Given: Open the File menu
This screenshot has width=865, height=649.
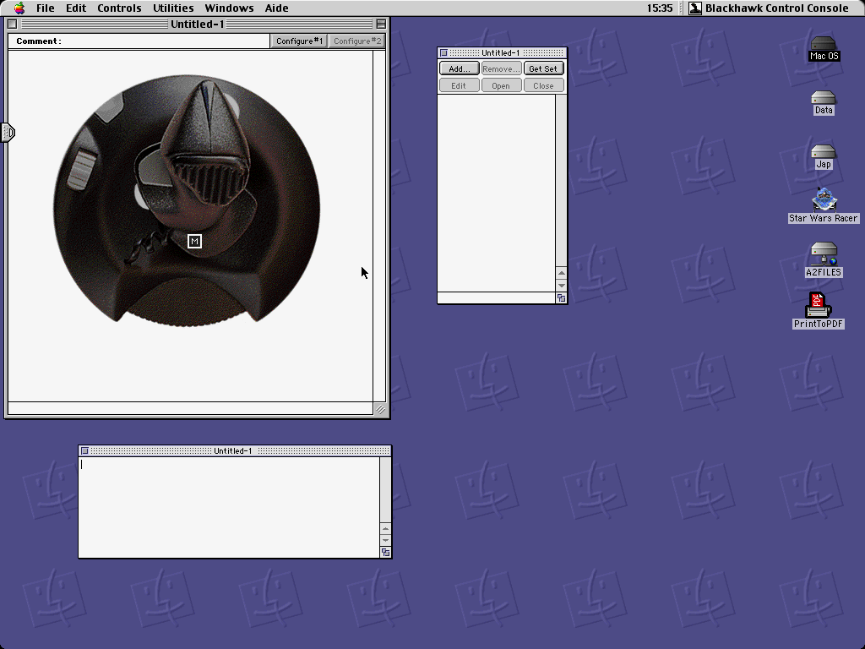Looking at the screenshot, I should pyautogui.click(x=46, y=8).
